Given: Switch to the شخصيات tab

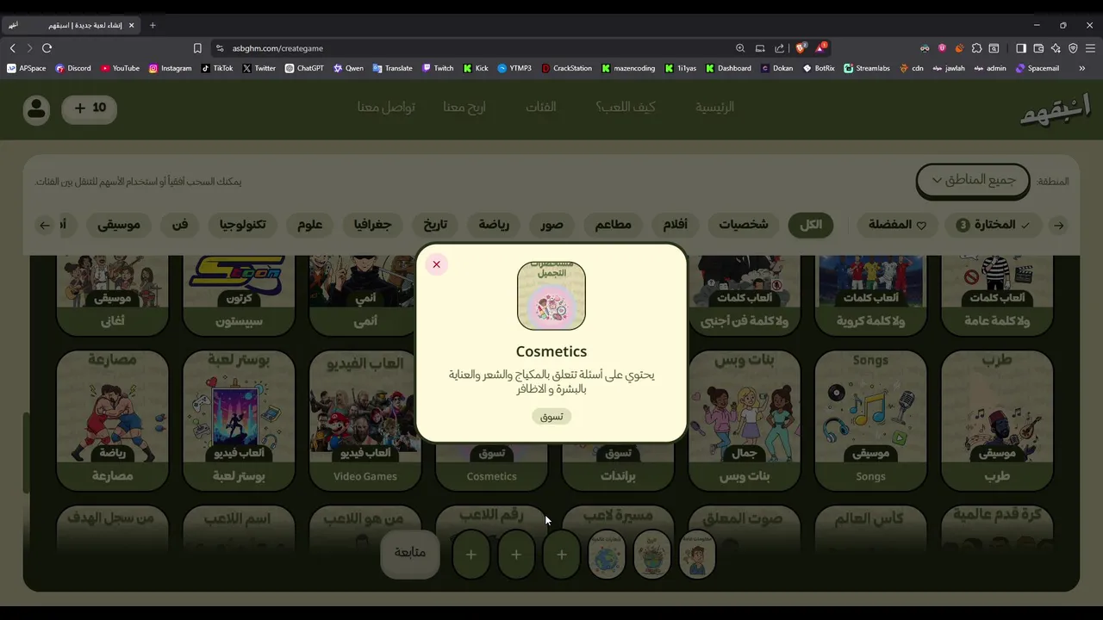Looking at the screenshot, I should 744,225.
